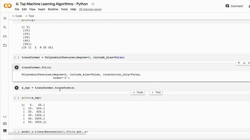
Task: Open the Colab logo home link
Action: (7, 6)
